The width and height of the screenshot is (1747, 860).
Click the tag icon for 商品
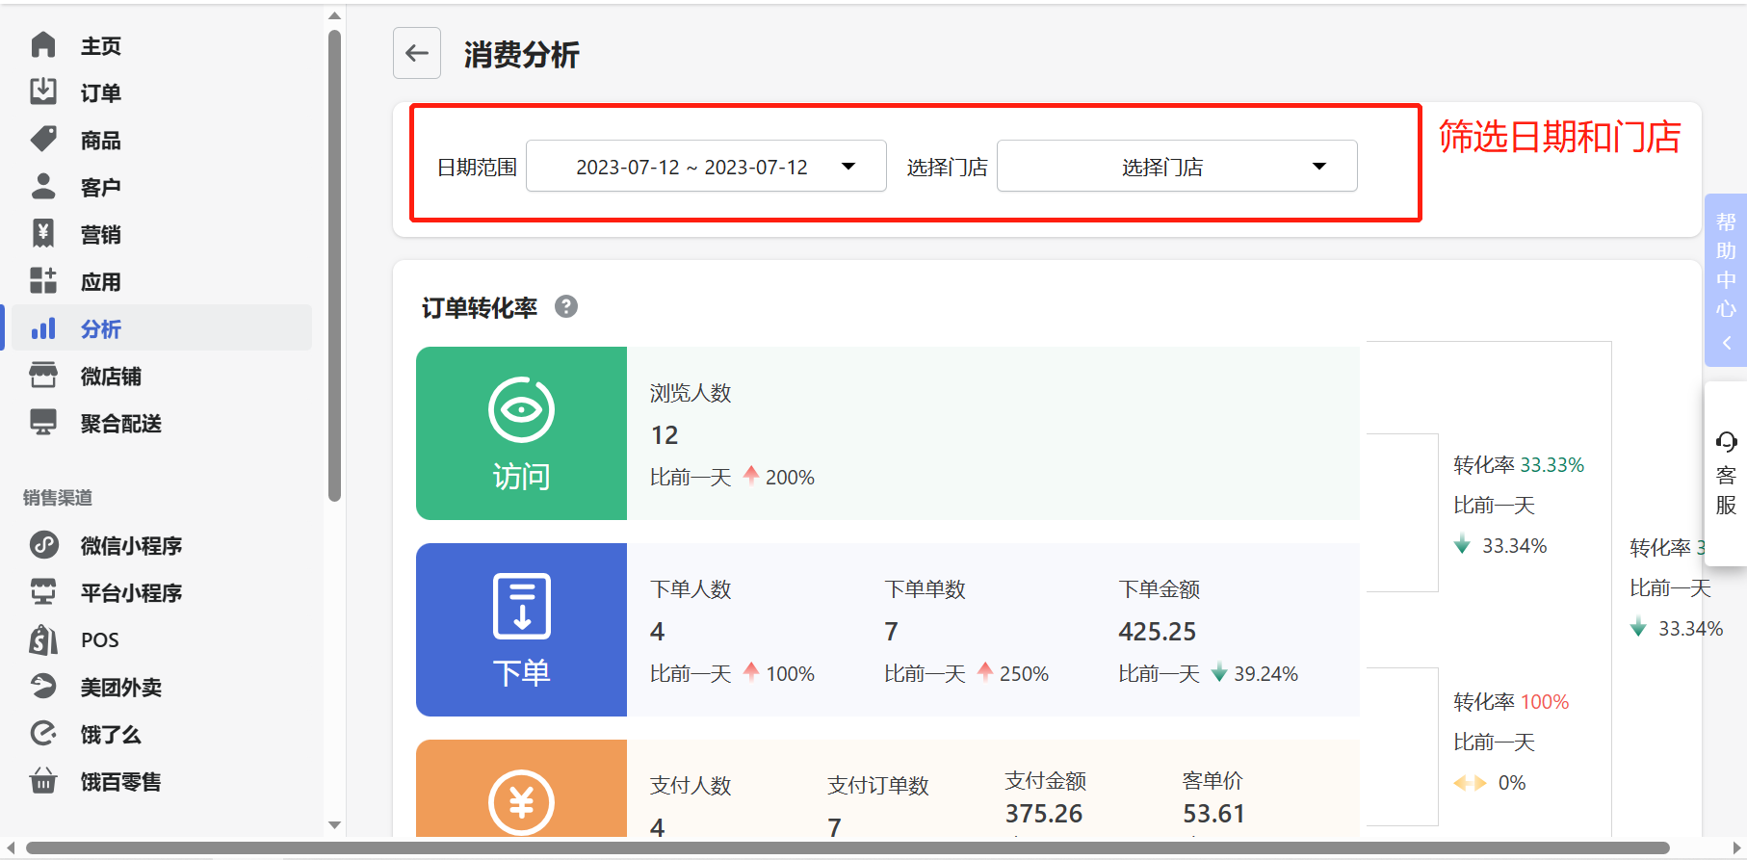43,140
